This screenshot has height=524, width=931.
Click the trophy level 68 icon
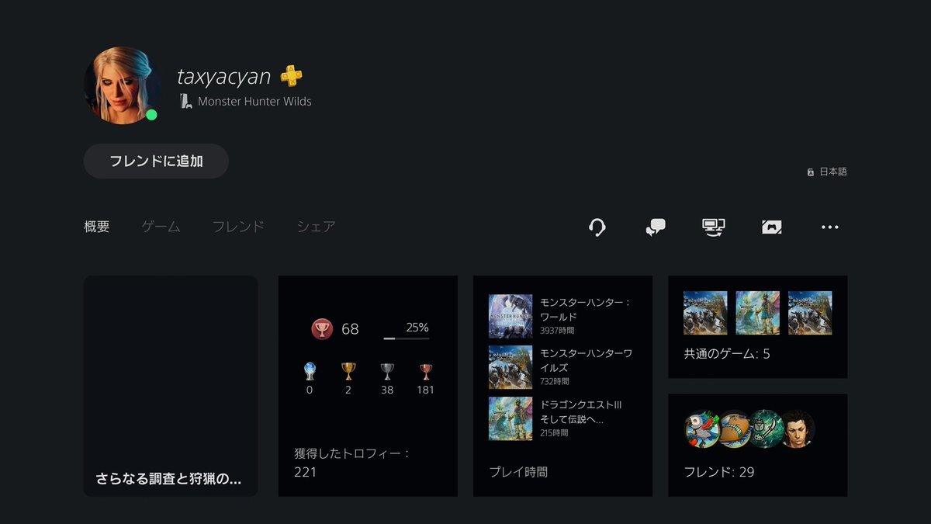tap(322, 329)
